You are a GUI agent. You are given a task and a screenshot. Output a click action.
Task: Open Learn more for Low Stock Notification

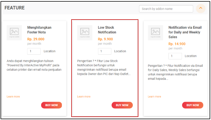pyautogui.click(x=84, y=97)
